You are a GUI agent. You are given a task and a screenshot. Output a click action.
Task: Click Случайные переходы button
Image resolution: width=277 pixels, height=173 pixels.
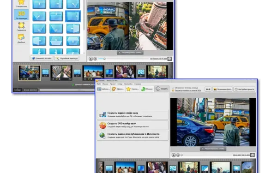coord(67,59)
